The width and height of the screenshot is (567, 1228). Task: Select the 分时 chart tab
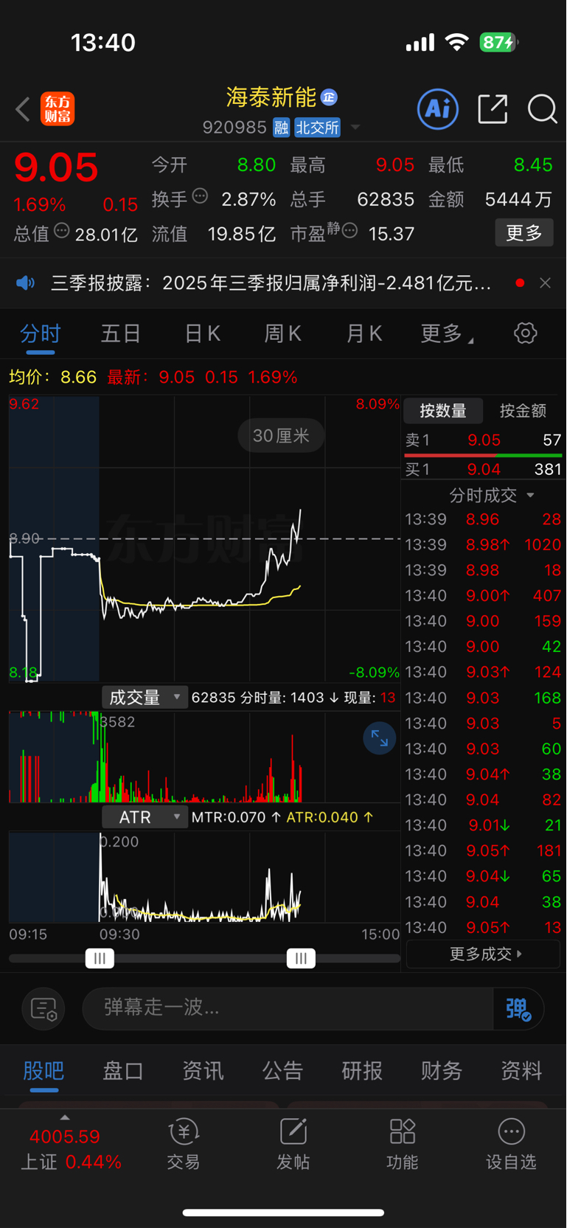40,333
